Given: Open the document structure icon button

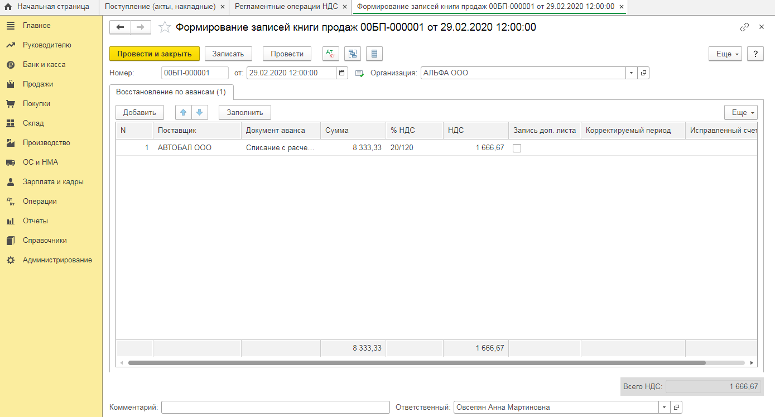Looking at the screenshot, I should 353,54.
